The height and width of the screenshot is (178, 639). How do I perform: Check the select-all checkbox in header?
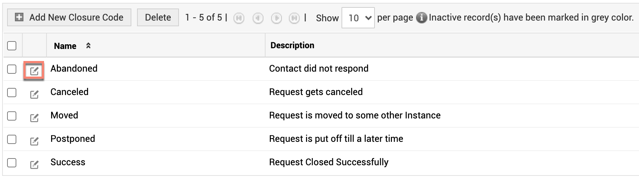[x=12, y=46]
